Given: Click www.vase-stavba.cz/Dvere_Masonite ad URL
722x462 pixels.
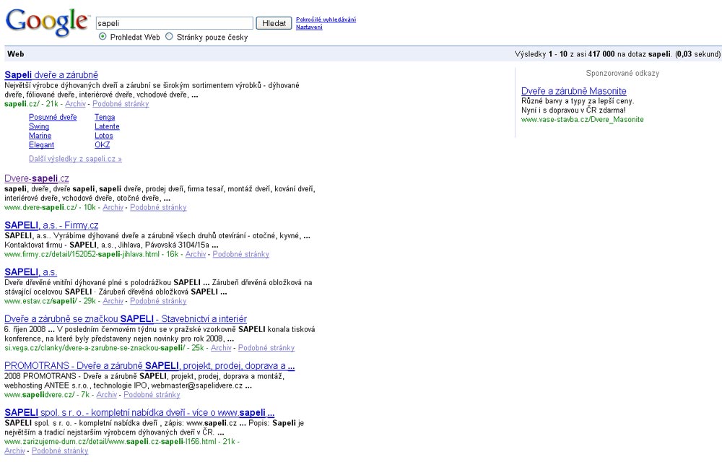Looking at the screenshot, I should click(583, 120).
